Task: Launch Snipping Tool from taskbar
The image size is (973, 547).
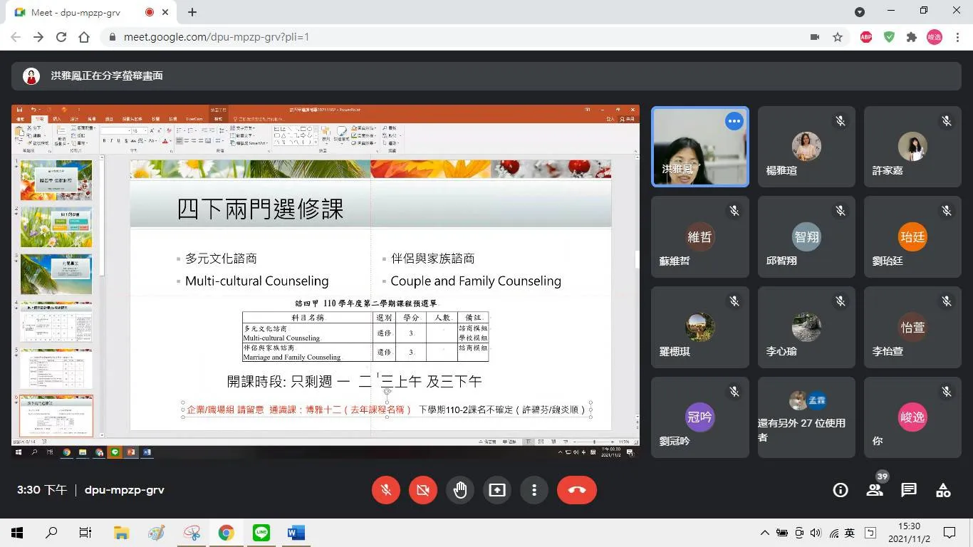Action: [x=192, y=532]
